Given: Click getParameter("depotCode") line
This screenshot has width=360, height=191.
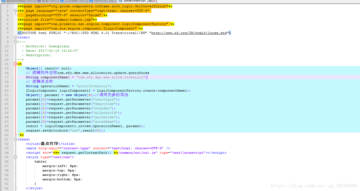Looking at the screenshot, I should pyautogui.click(x=73, y=104).
